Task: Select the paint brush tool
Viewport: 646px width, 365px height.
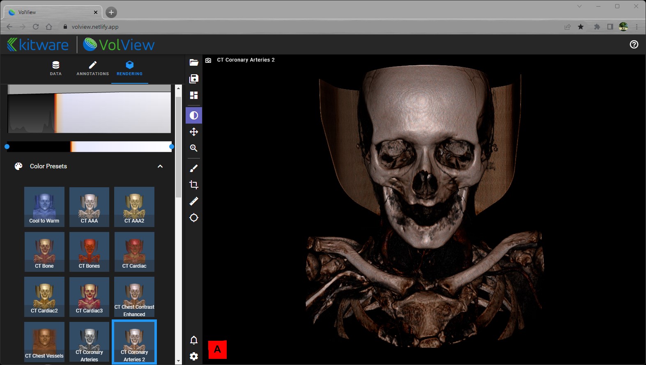Action: [194, 168]
